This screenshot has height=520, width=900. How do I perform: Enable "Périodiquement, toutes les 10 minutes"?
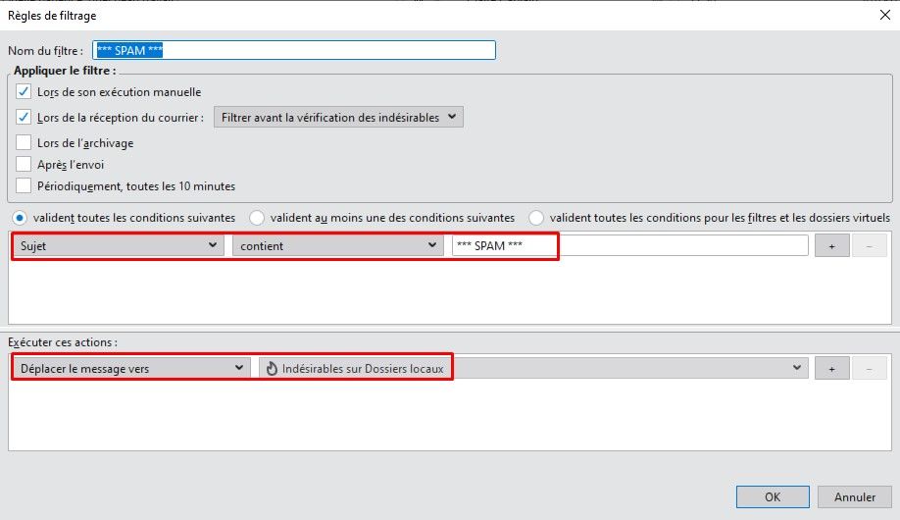(x=24, y=185)
